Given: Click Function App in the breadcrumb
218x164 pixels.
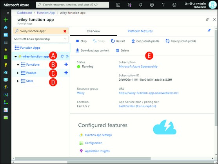Looking at the screenshot, I should pos(46,13).
